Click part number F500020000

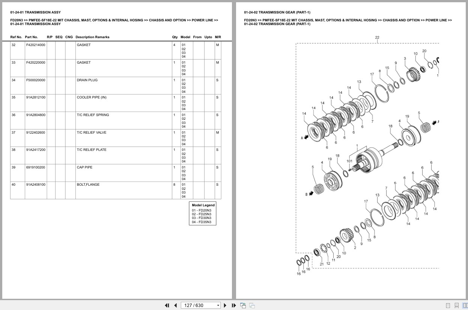[x=36, y=80]
